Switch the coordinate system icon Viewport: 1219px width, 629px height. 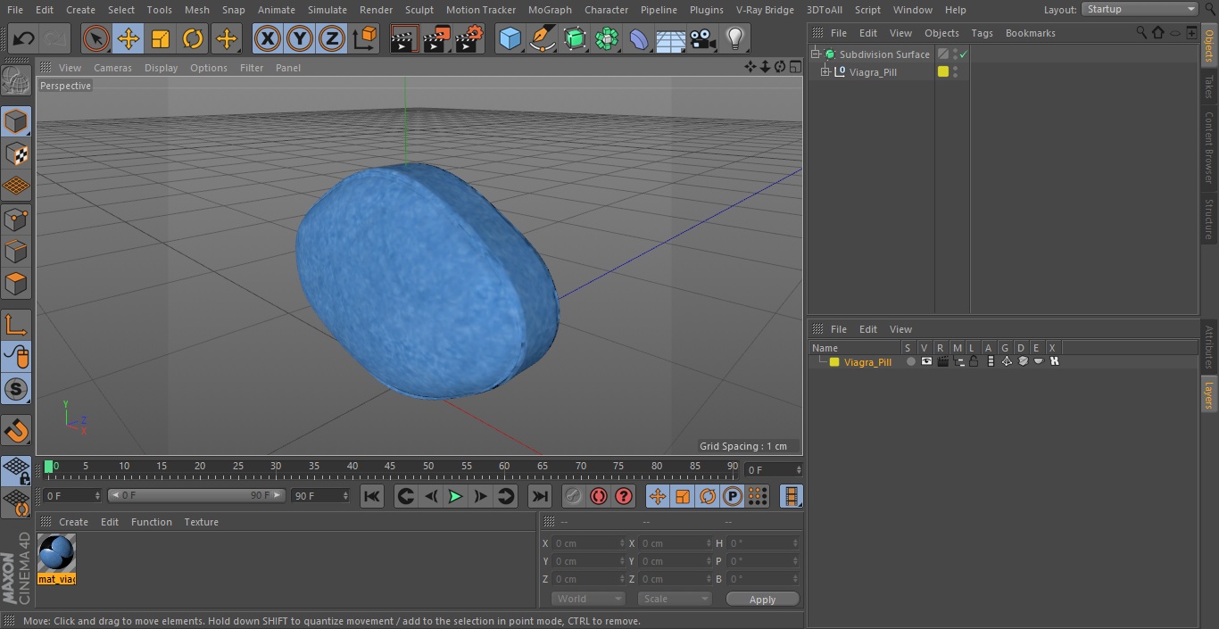[x=365, y=38]
